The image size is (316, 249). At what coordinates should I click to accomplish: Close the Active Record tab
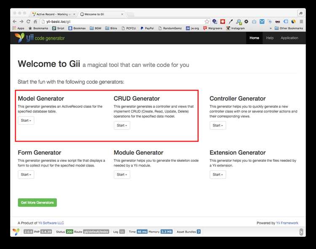tap(74, 14)
